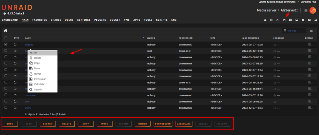Image resolution: width=319 pixels, height=135 pixels.
Task: Choose Search from the Action context menu
Action: [42, 90]
